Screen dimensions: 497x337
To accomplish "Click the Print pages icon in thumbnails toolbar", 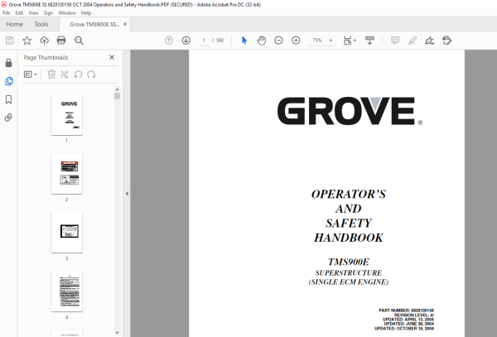I will point(65,75).
